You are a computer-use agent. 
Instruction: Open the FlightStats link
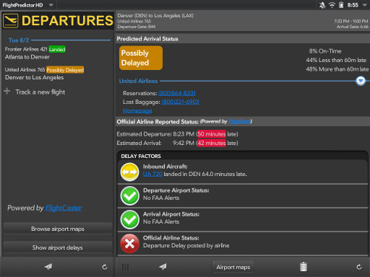[x=239, y=121]
